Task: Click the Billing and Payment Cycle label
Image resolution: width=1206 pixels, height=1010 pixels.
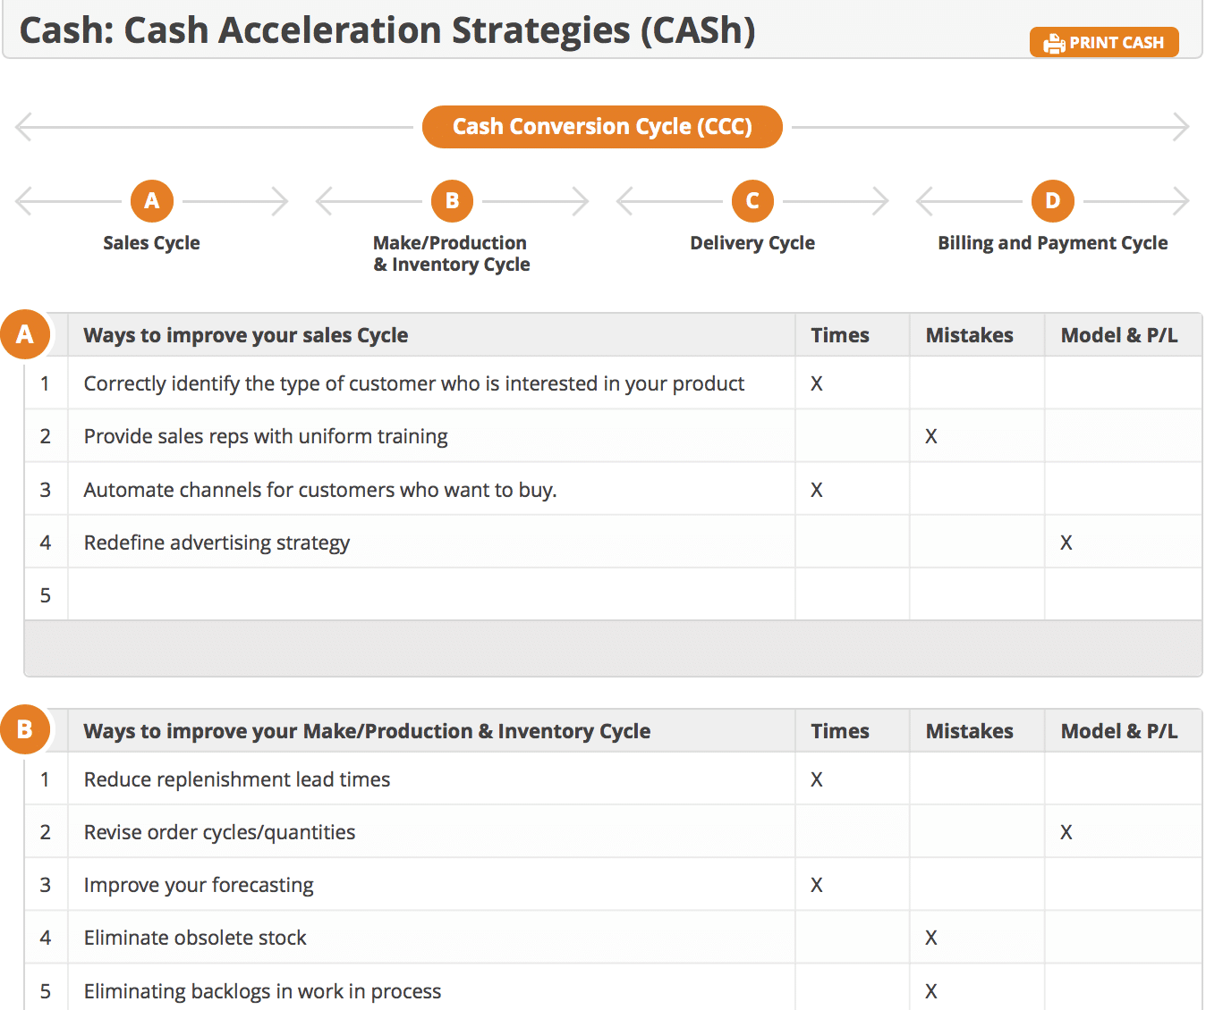Action: click(1053, 243)
